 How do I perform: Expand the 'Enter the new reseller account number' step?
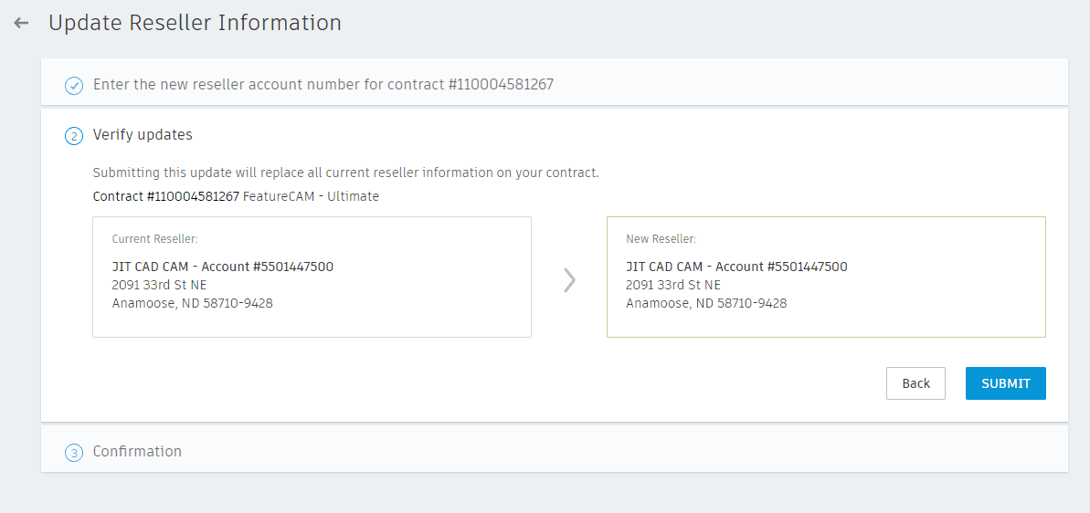(323, 85)
